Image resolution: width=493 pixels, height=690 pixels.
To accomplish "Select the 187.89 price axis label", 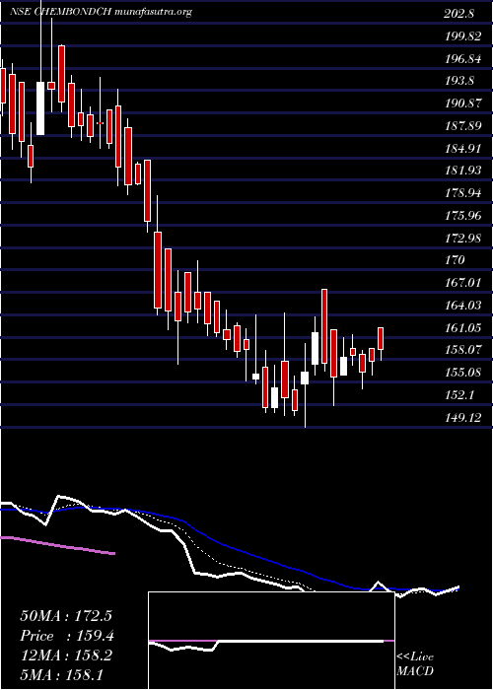I will [462, 126].
